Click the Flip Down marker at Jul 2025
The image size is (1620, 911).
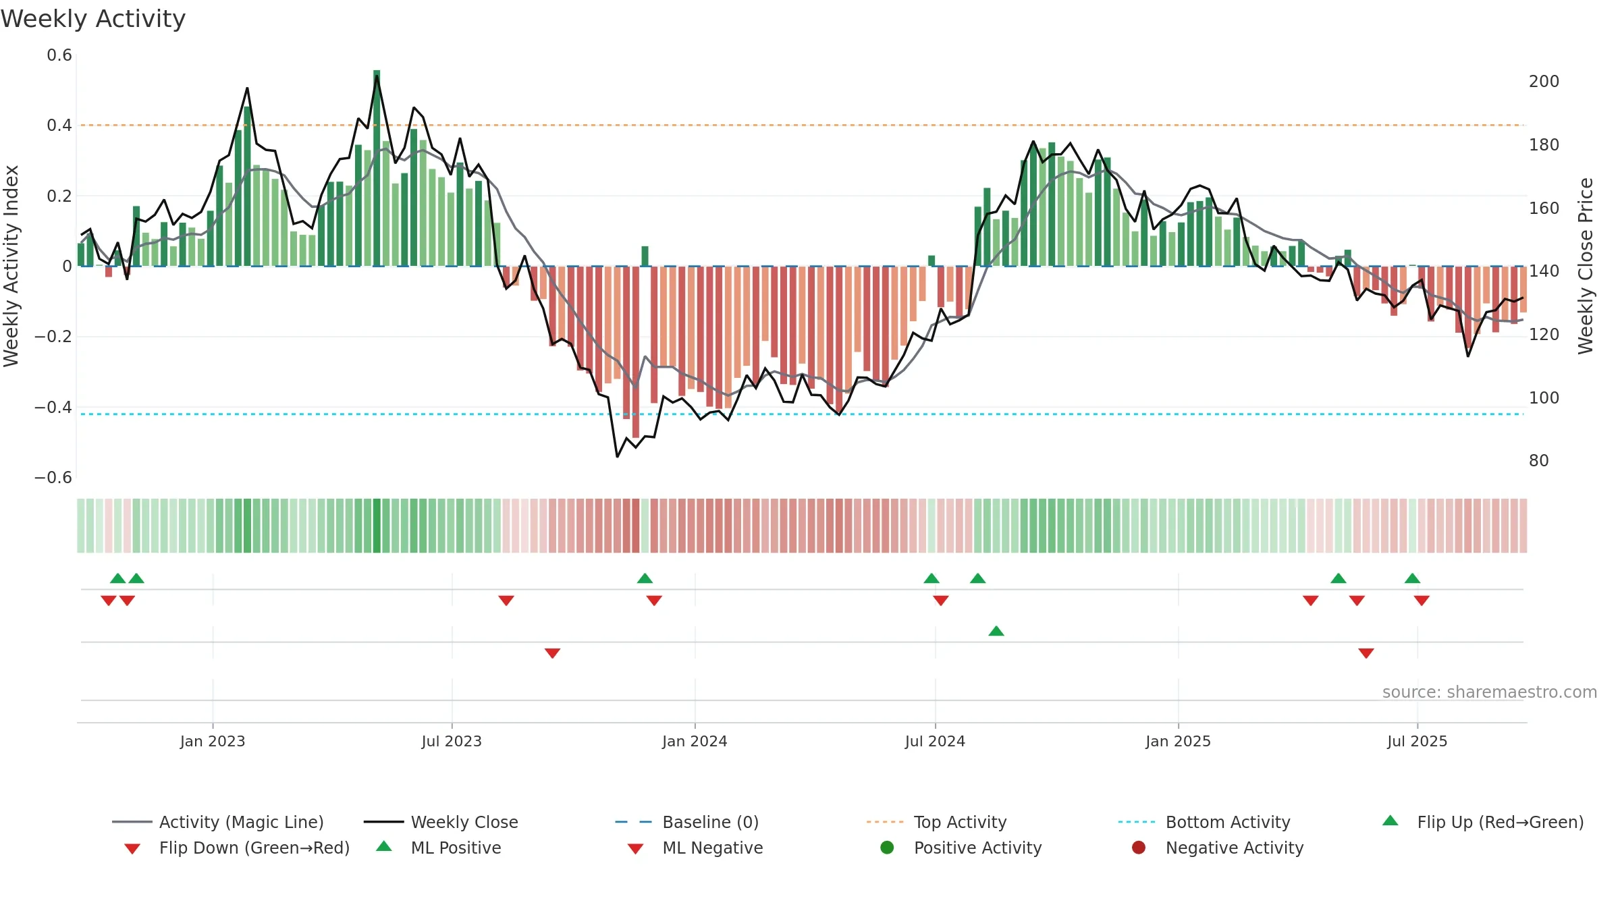pyautogui.click(x=1422, y=601)
